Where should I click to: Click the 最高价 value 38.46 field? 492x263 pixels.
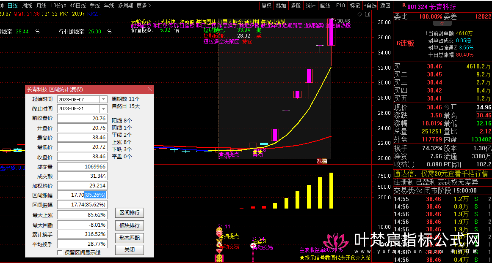click(82, 138)
